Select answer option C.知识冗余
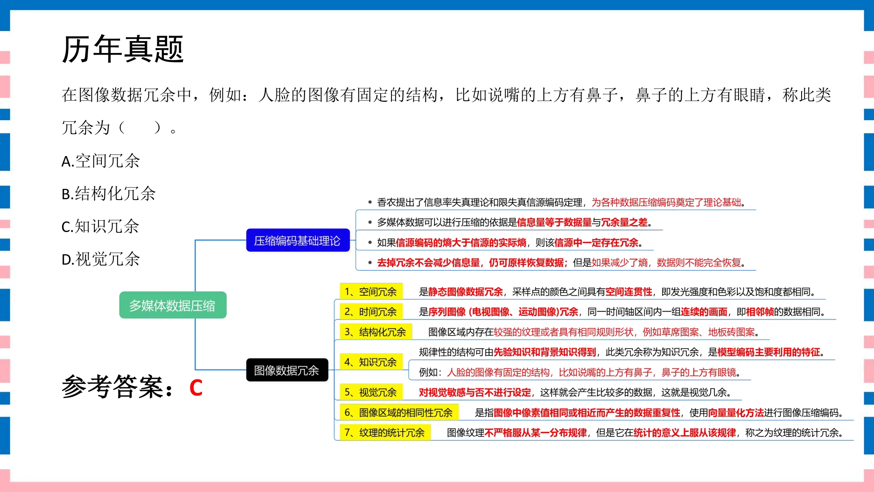 [x=100, y=226]
